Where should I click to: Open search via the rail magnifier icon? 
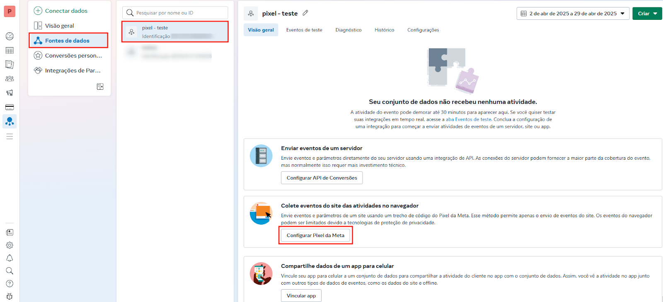(10, 271)
